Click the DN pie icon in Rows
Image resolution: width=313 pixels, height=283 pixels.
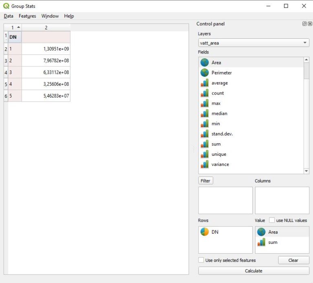pos(205,232)
